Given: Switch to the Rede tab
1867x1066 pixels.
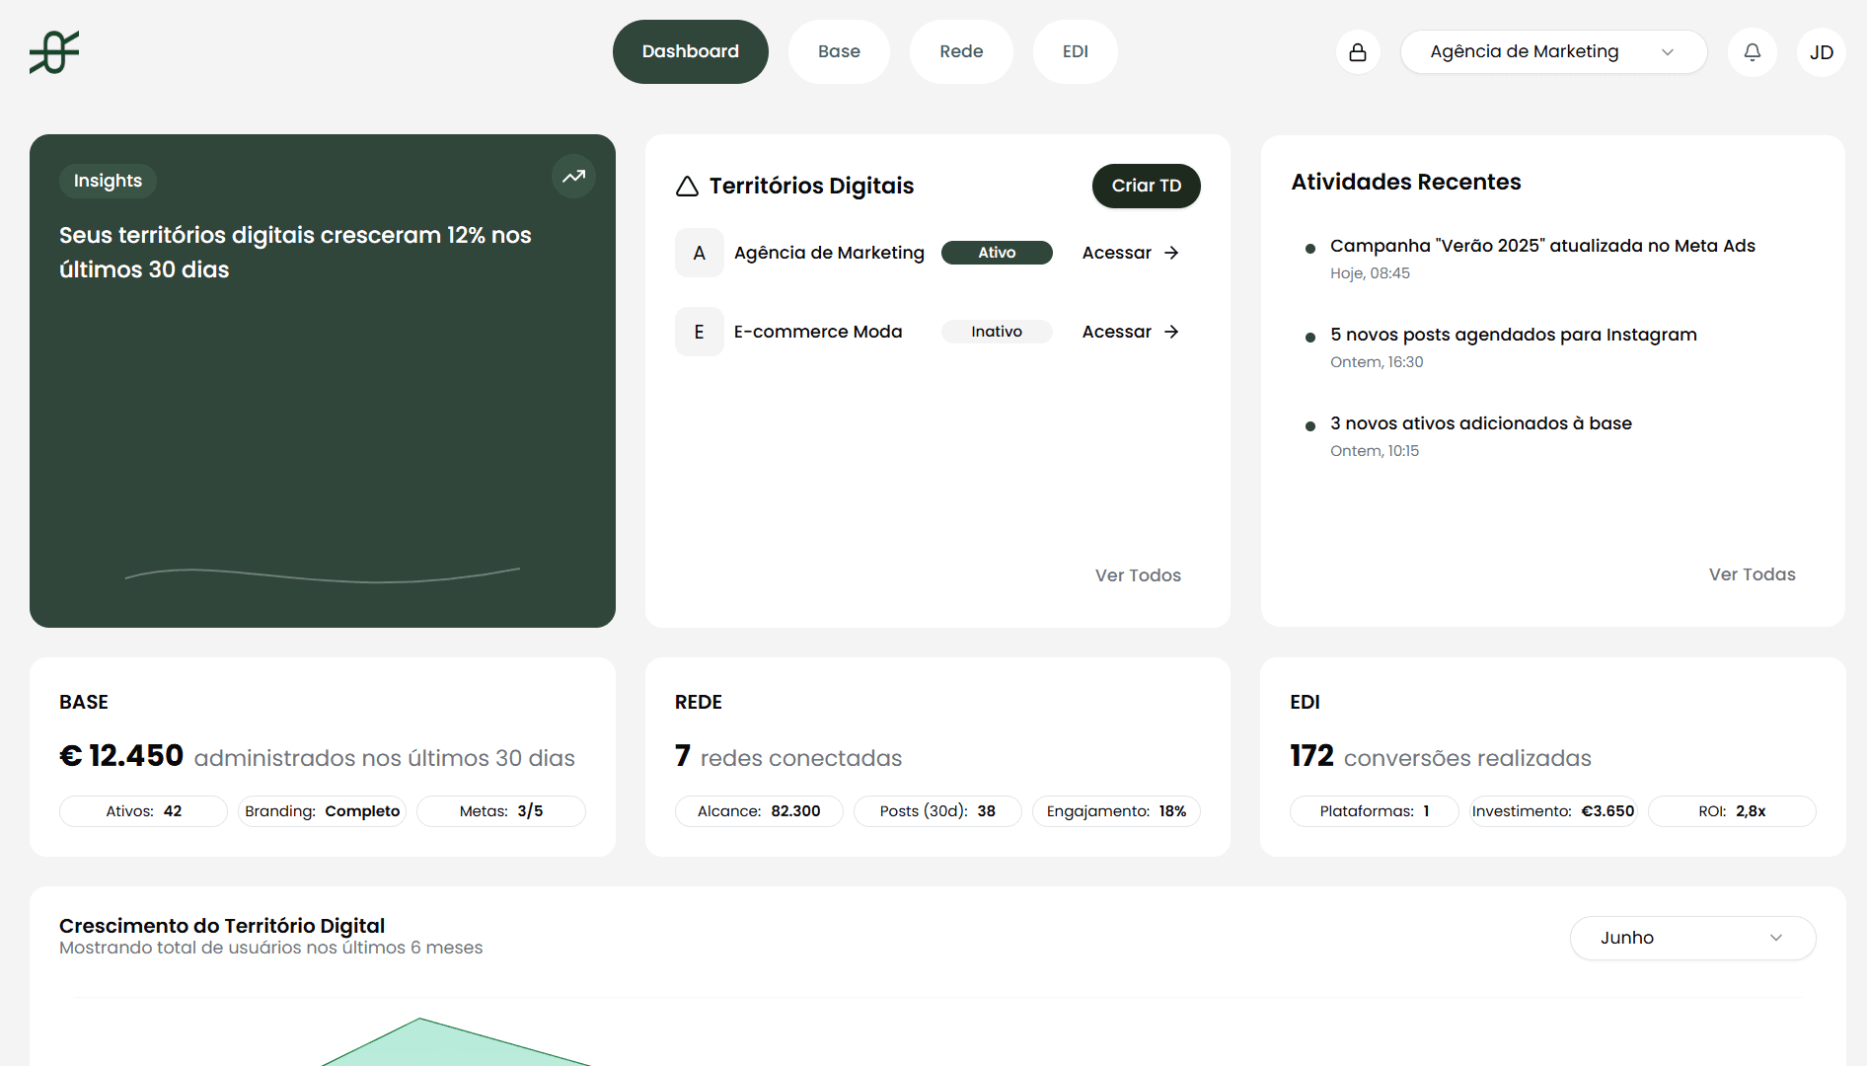Looking at the screenshot, I should point(961,51).
